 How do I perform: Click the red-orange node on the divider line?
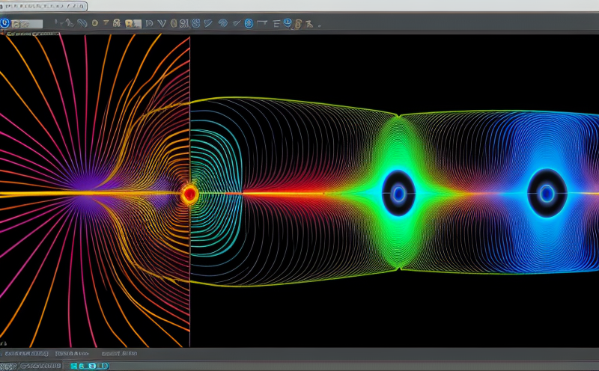point(189,194)
